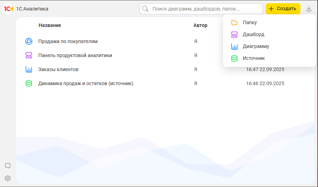Select Дашборд in the create menu
Image resolution: width=318 pixels, height=187 pixels.
253,35
